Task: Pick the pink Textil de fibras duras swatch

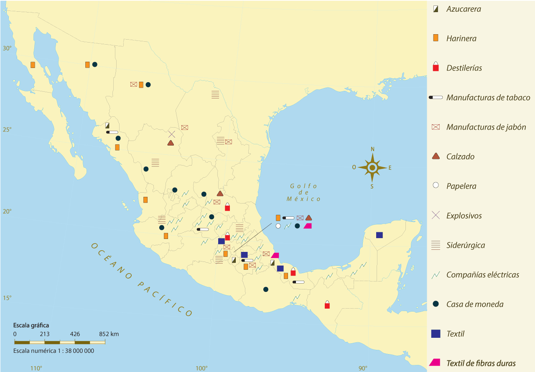Action: pos(435,363)
